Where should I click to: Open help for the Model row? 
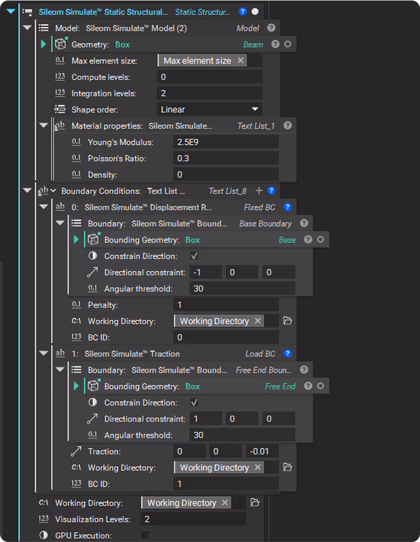271,28
